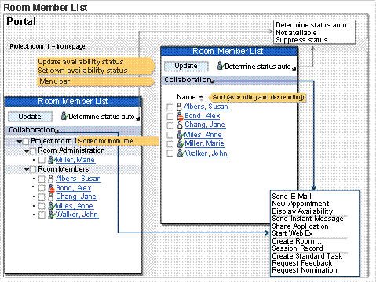Click Update button in the left Room Member List
This screenshot has width=376, height=282.
pyautogui.click(x=30, y=117)
